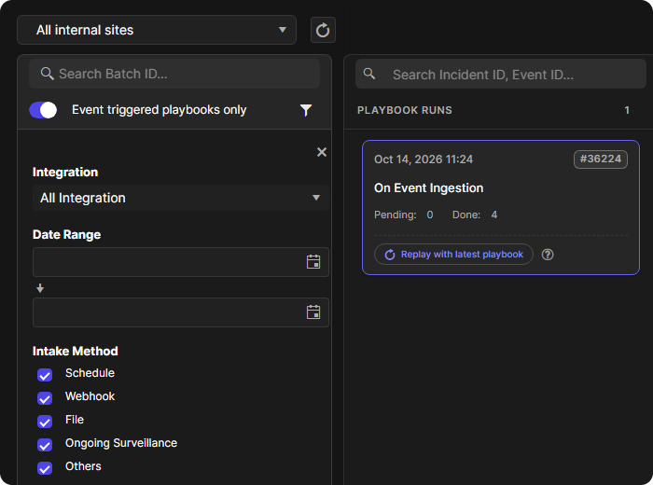The width and height of the screenshot is (653, 485).
Task: Click the end date range input
Action: click(x=181, y=312)
